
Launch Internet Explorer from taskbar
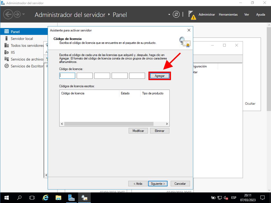46,197
